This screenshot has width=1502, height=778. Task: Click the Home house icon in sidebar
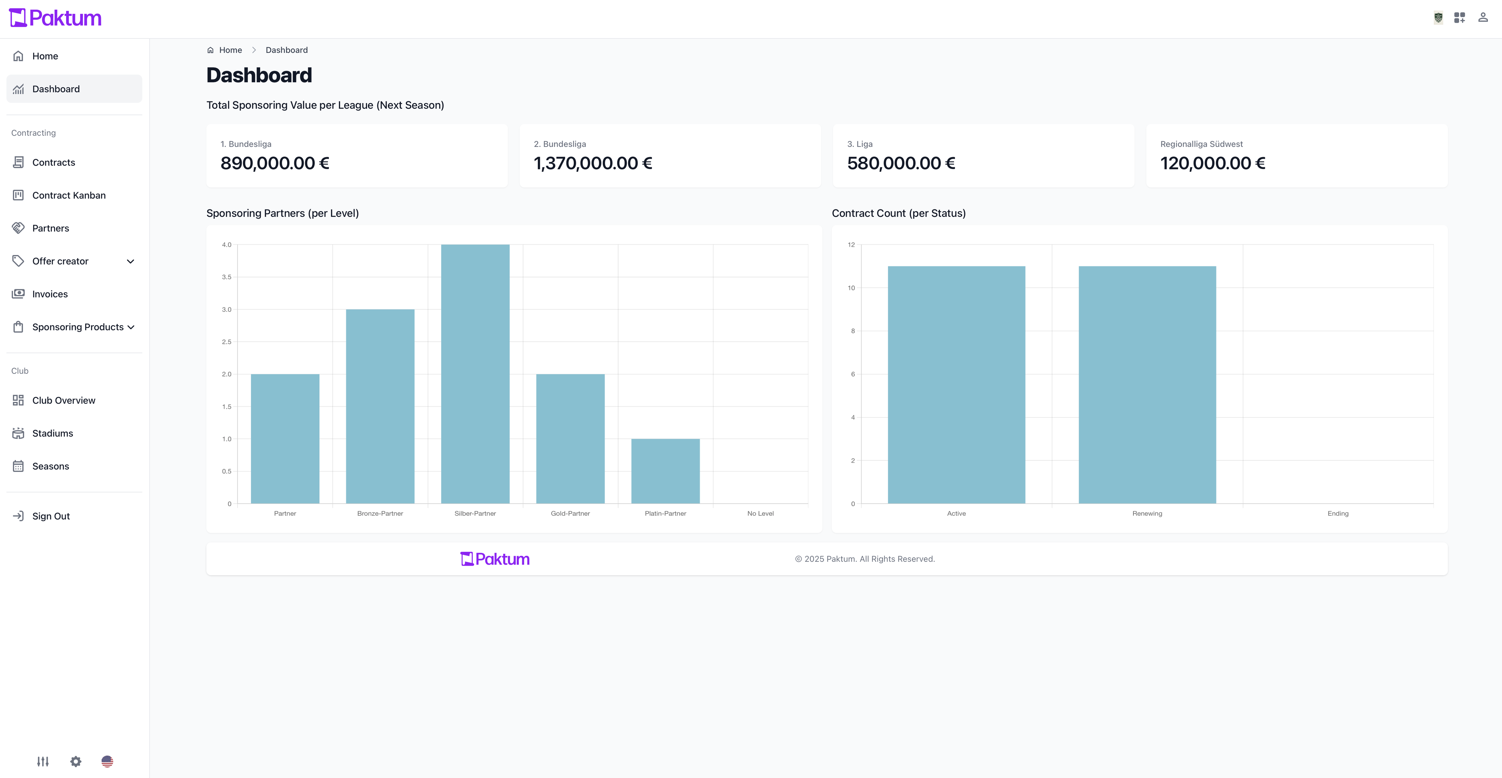coord(19,56)
